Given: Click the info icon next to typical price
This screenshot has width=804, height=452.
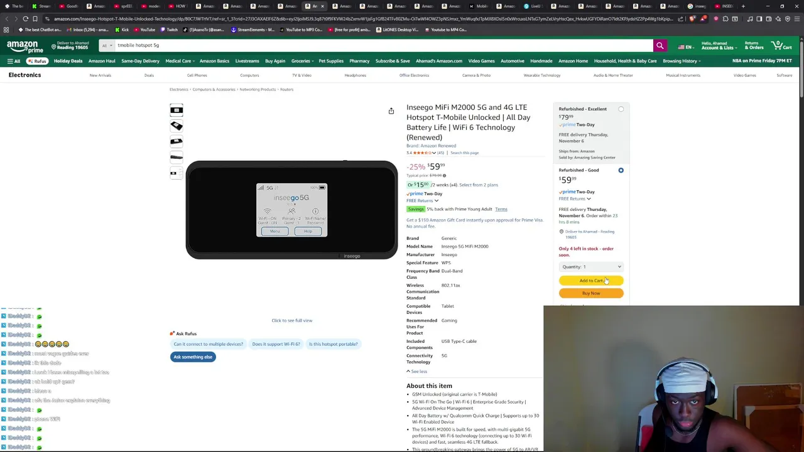Looking at the screenshot, I should pos(444,176).
